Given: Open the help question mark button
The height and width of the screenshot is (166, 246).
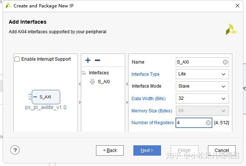Looking at the screenshot, I should point(15,150).
